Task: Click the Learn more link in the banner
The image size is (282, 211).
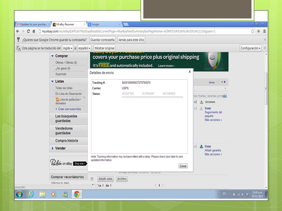Action: click(166, 66)
